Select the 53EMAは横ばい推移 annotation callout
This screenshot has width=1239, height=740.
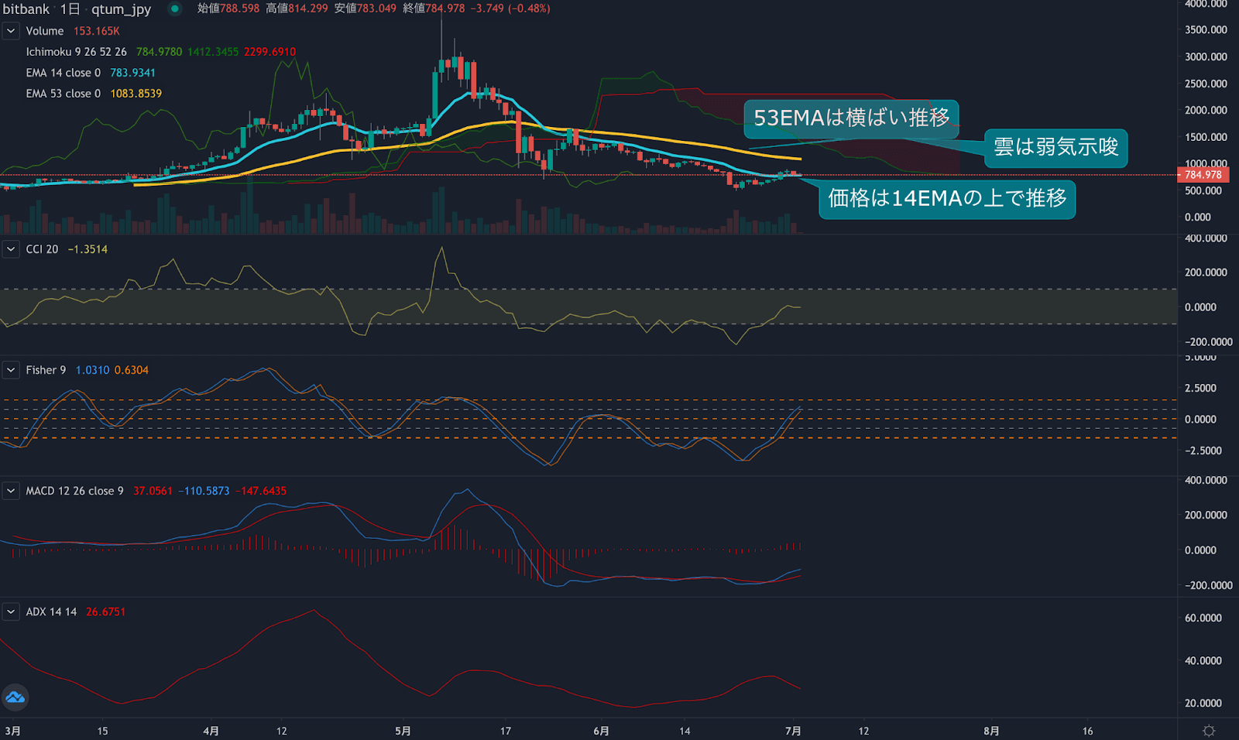coord(851,118)
